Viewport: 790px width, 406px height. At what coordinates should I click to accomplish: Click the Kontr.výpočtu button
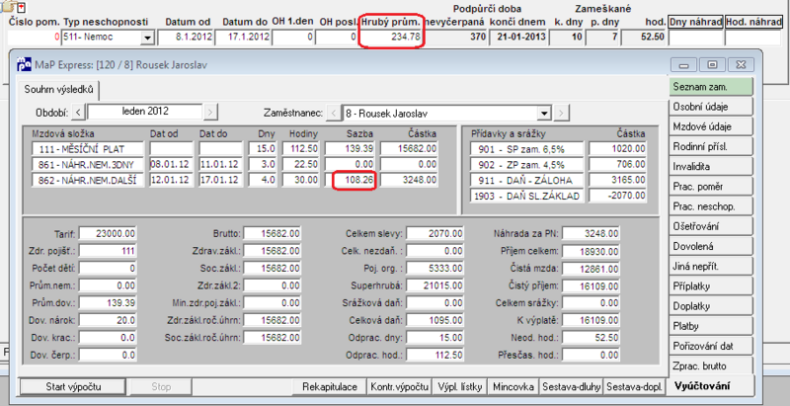(400, 387)
